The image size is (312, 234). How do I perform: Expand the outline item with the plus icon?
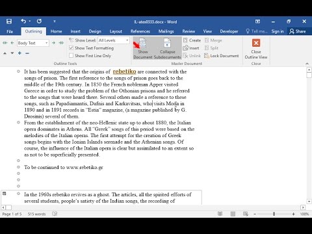click(19, 53)
